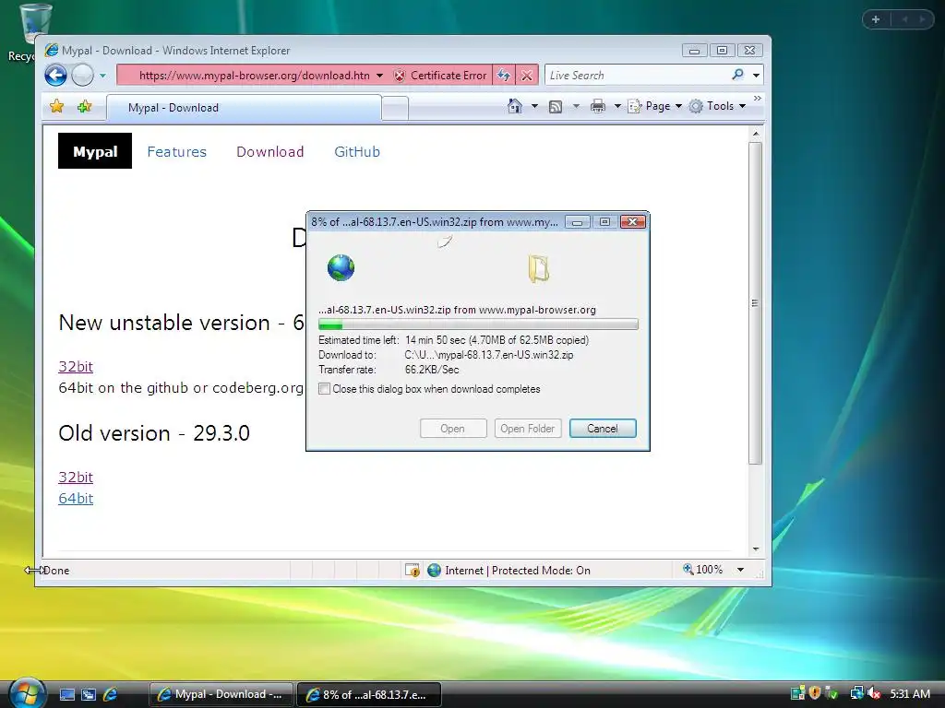Show more toolbar commands chevron

click(x=758, y=98)
